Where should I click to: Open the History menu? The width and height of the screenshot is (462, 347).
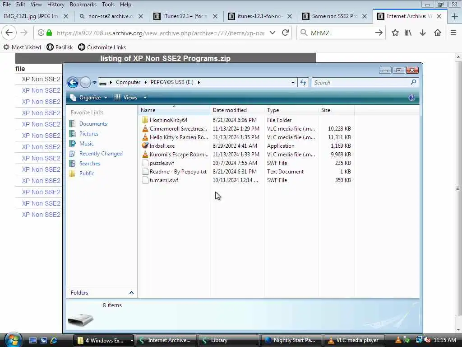[x=55, y=5]
